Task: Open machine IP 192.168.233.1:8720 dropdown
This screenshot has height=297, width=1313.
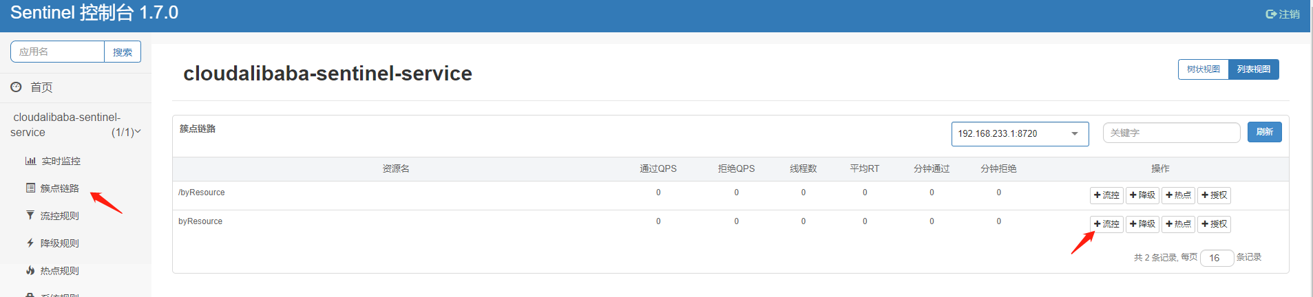Action: (x=1020, y=133)
